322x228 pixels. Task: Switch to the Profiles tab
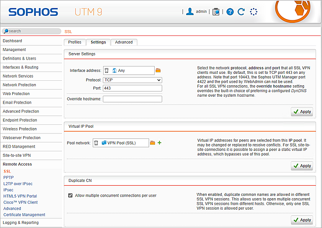pos(74,42)
